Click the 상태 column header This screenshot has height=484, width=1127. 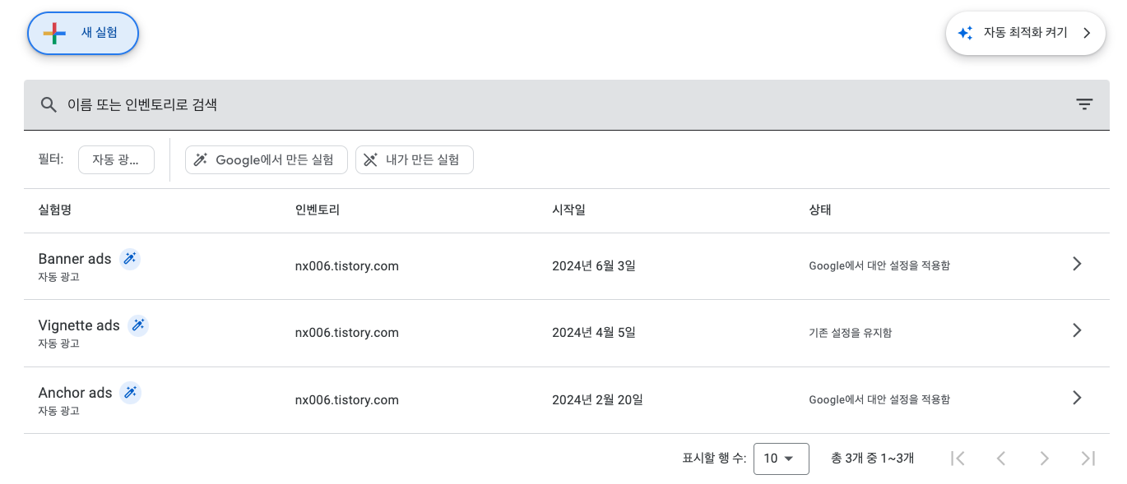820,210
